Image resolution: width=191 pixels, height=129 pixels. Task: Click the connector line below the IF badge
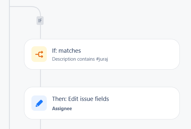pyautogui.click(x=40, y=32)
